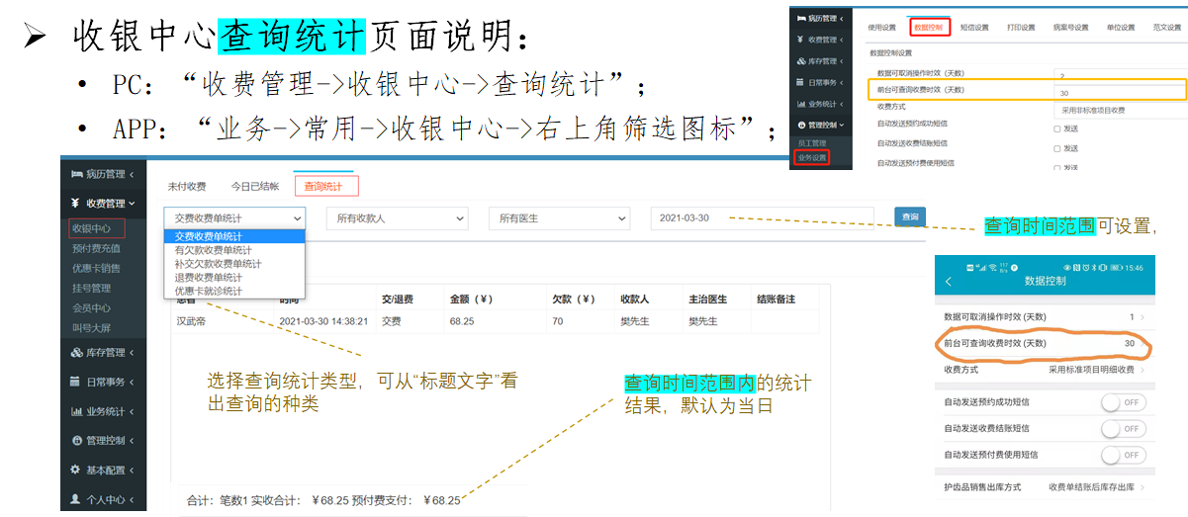Open 单位设置 tab in settings window
The image size is (1188, 517).
coord(1121,28)
